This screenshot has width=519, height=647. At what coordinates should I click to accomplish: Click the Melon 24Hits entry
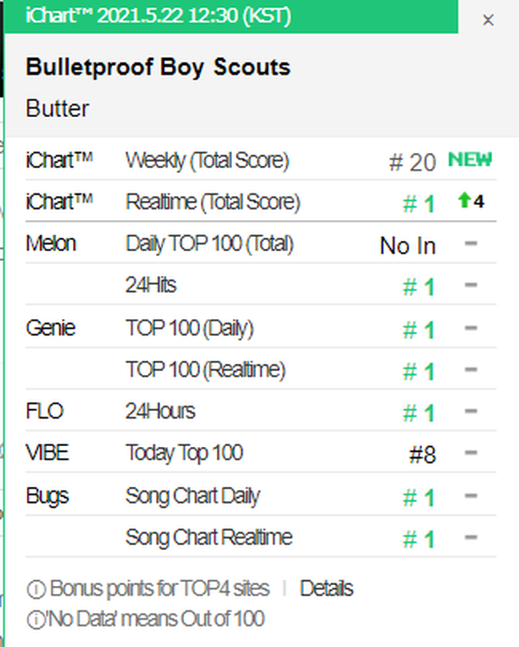260,285
